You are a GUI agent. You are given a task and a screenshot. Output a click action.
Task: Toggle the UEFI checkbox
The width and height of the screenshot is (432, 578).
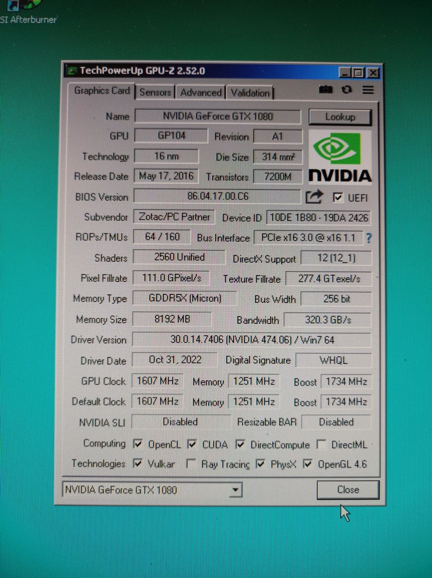(337, 197)
